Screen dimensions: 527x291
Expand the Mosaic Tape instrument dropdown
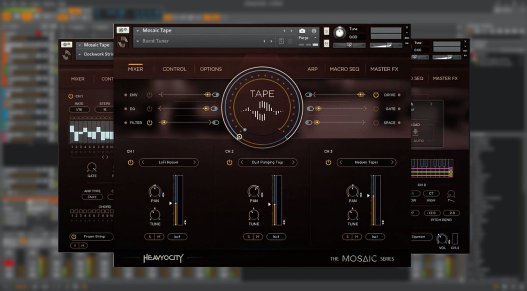pos(138,31)
